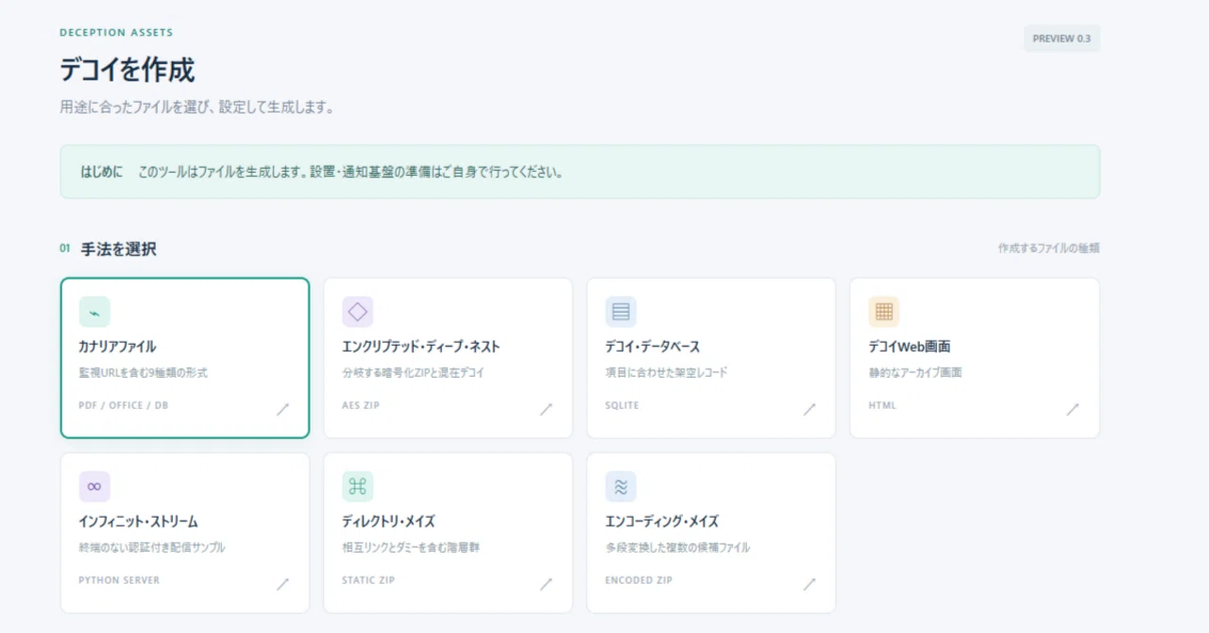This screenshot has height=633, width=1209.
Task: Click the 項目に合わせた架空レコード description
Action: tap(667, 373)
